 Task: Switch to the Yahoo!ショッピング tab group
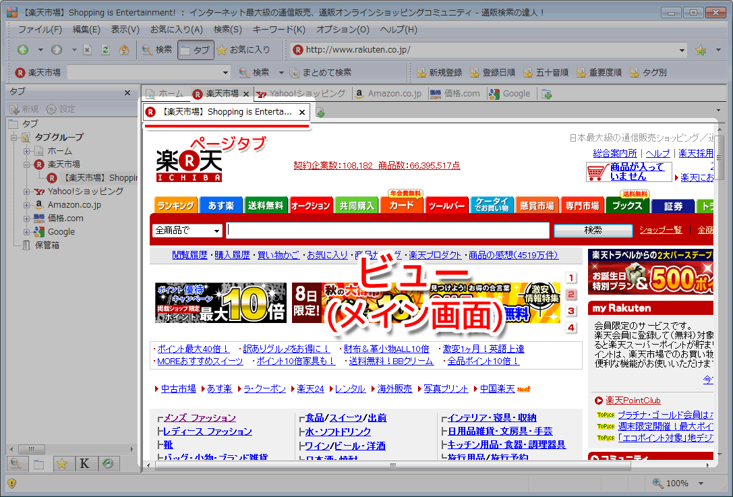[301, 94]
